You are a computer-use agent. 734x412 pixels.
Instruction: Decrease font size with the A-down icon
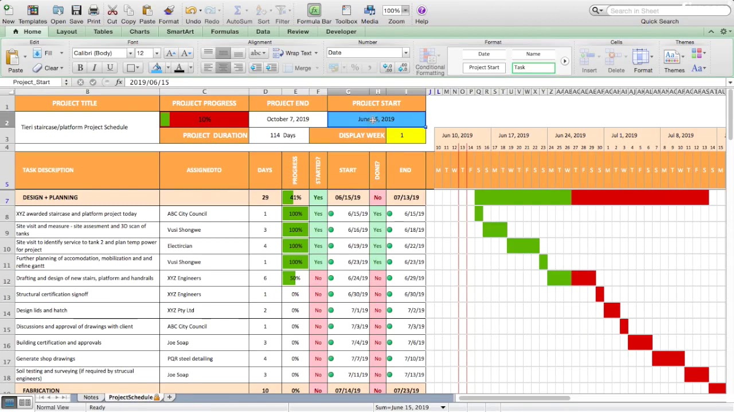pos(186,53)
